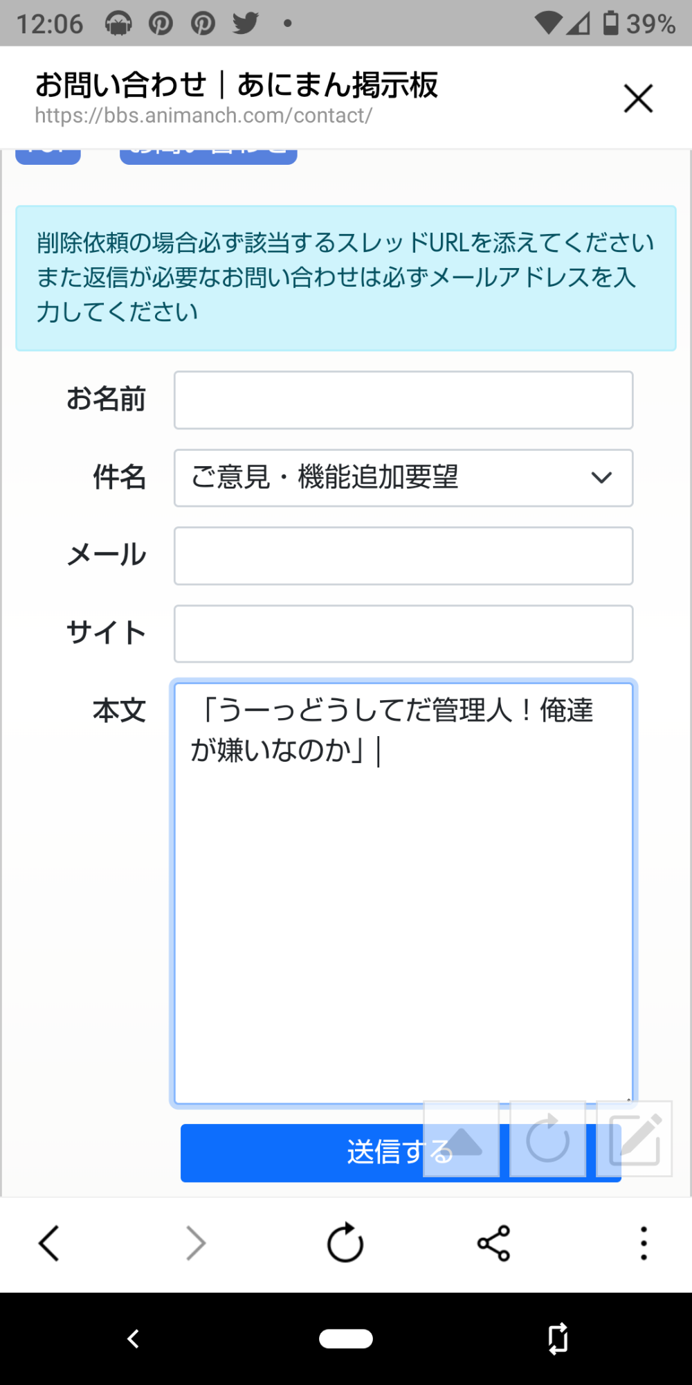
Task: Tap the browser back arrow
Action: click(x=49, y=1244)
